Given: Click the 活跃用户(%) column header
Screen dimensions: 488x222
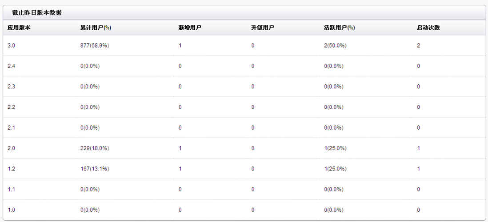Looking at the screenshot, I should tap(340, 28).
